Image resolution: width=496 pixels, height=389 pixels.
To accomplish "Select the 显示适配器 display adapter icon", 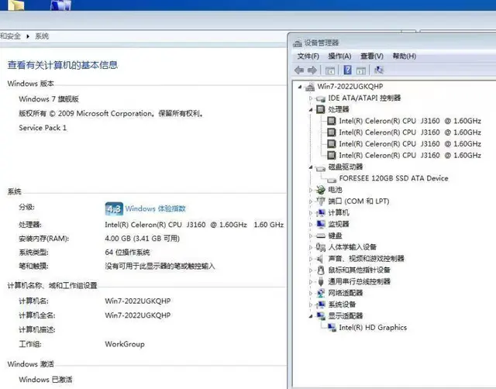I will (x=321, y=315).
